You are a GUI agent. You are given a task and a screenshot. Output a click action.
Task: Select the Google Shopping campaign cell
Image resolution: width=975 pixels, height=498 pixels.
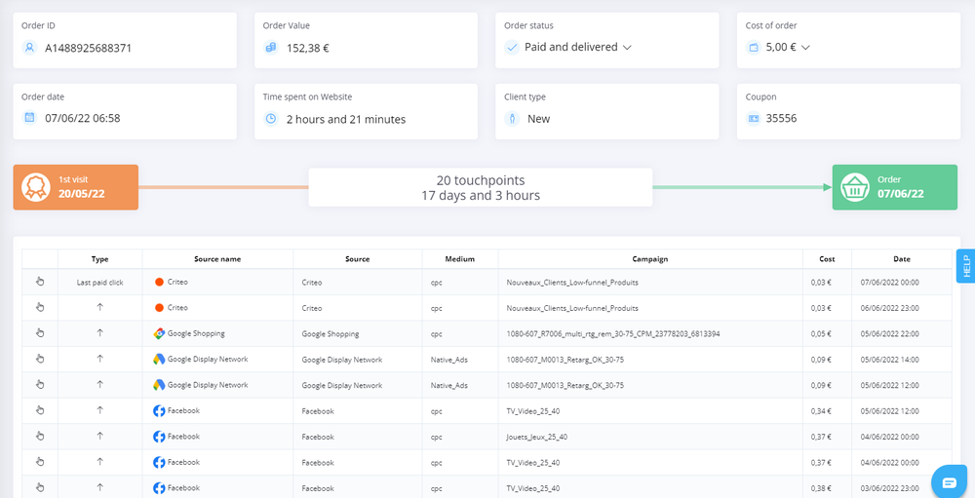point(613,333)
